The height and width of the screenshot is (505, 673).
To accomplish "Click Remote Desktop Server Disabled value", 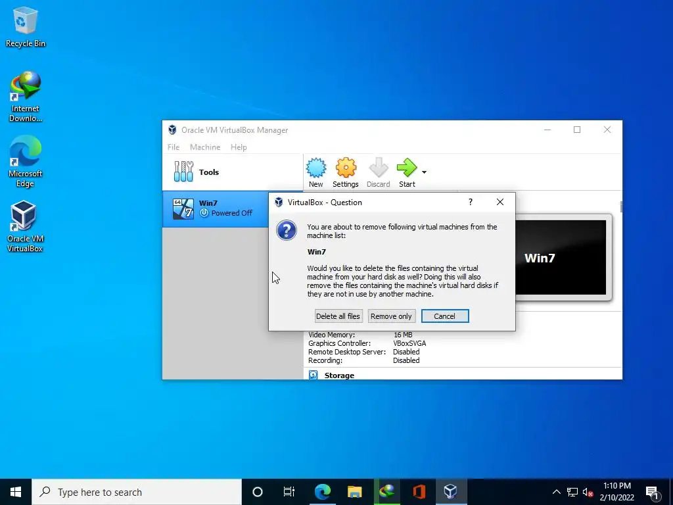I will (406, 352).
